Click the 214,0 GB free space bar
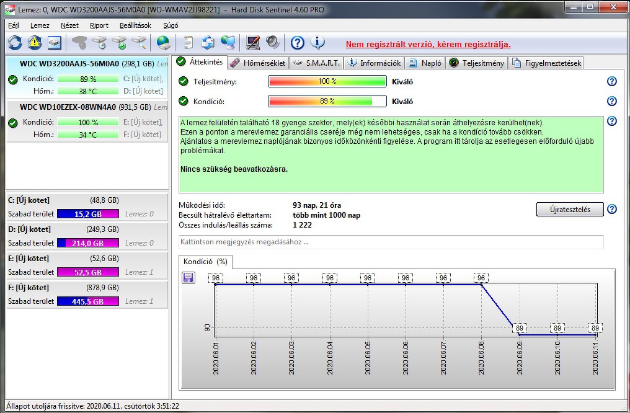This screenshot has height=413, width=630. 88,242
